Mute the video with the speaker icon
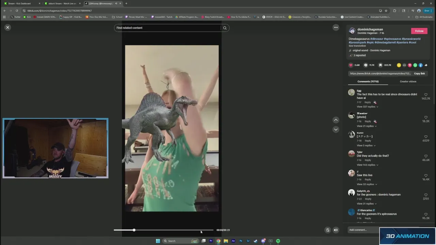The height and width of the screenshot is (245, 436). coord(336,230)
